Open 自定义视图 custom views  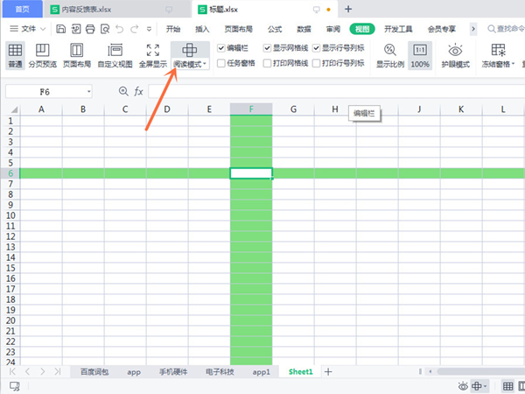coord(115,55)
